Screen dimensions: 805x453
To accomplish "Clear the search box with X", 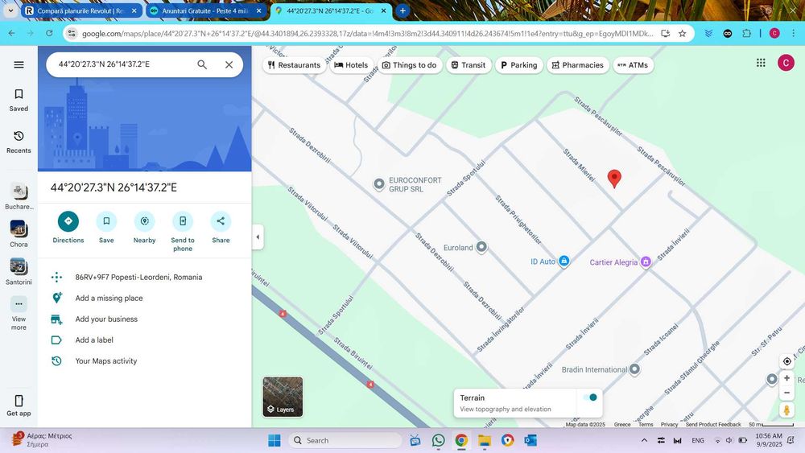I will [x=229, y=64].
